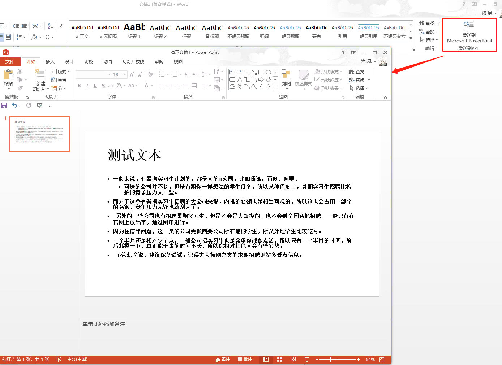
Task: Select the oval shape tool
Action: (268, 72)
